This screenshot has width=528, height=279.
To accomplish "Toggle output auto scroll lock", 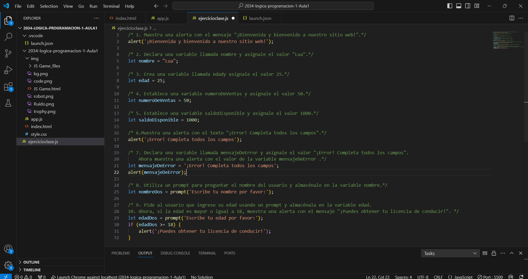I will pos(494,253).
